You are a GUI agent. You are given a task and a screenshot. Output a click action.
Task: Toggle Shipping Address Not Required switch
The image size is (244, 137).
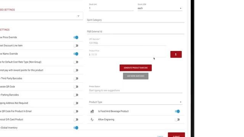coord(76,103)
